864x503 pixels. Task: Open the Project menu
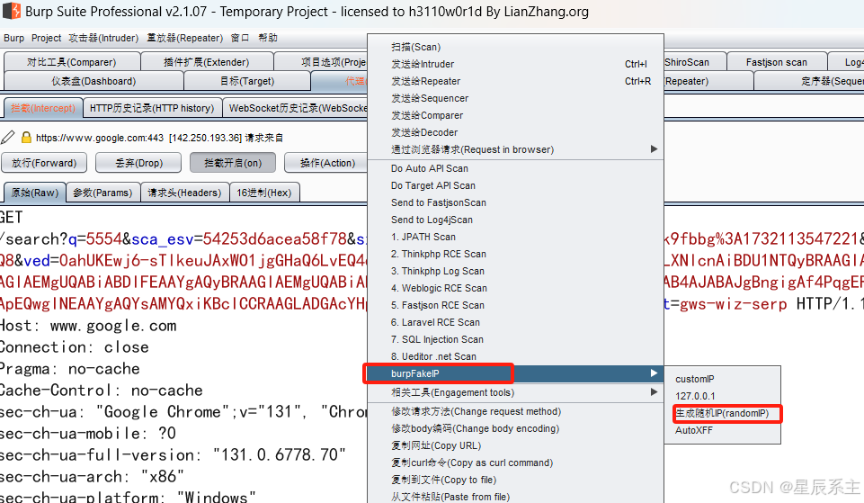coord(46,38)
